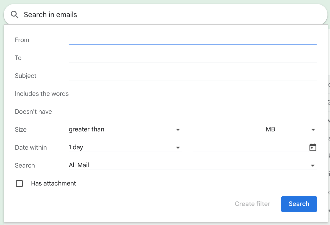Click the 'Includes the words' field

point(200,94)
